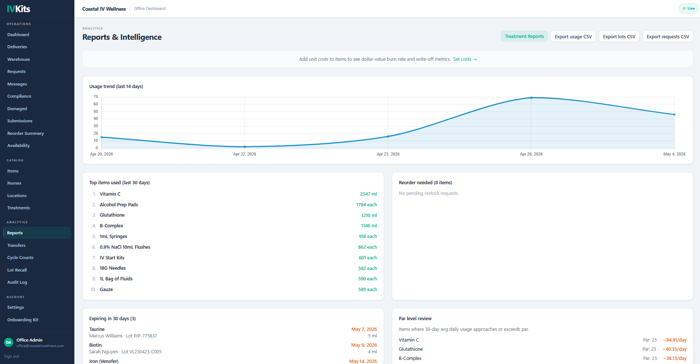This screenshot has height=364, width=700.
Task: Click the Alcohol Prep Pads row
Action: tap(233, 205)
